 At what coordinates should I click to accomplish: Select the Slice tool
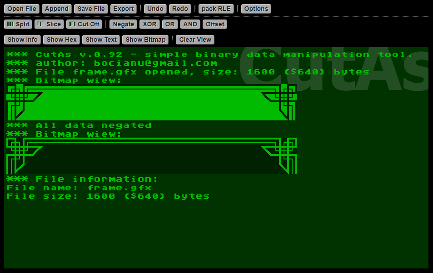49,24
